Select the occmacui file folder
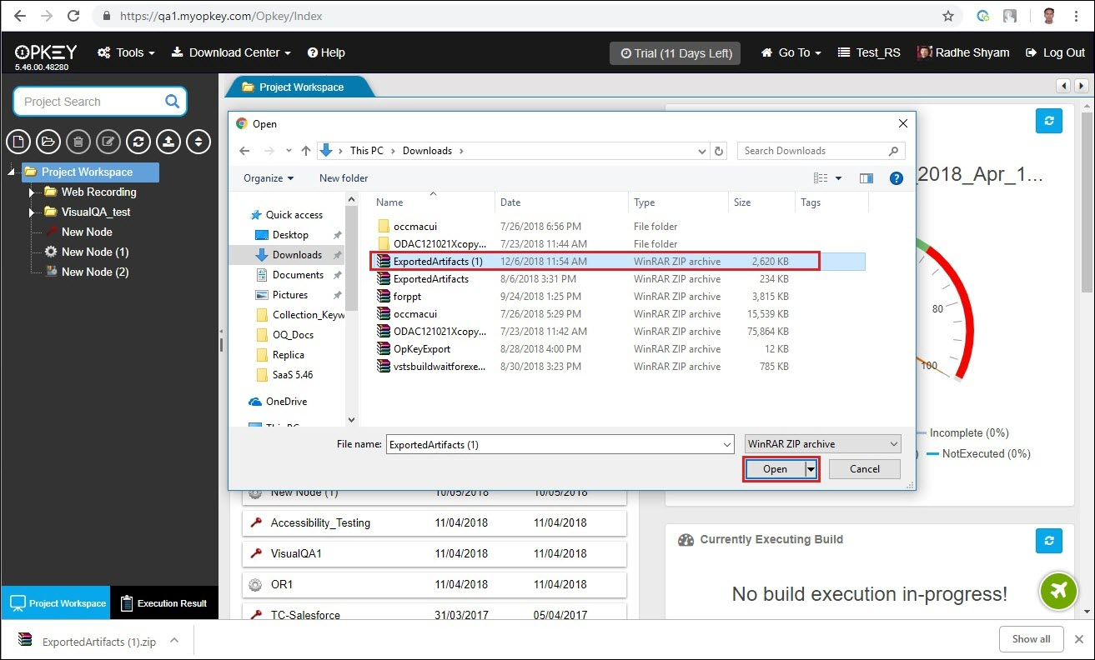The height and width of the screenshot is (660, 1095). pyautogui.click(x=415, y=227)
